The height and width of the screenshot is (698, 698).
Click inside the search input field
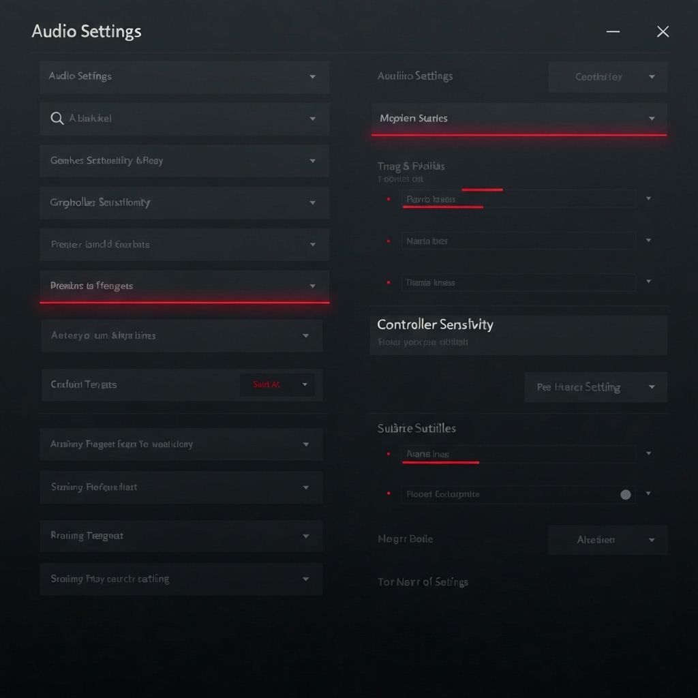point(170,118)
